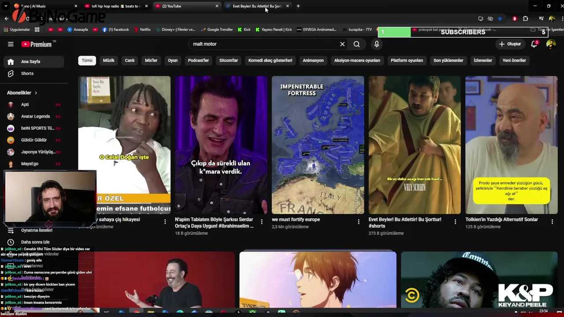This screenshot has width=564, height=317.
Task: Start voice search with the microphone
Action: pyautogui.click(x=377, y=44)
